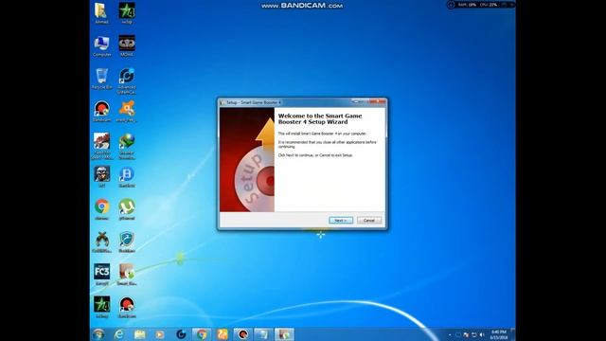Click the Smart Game Booster setup taskbar button

pos(284,334)
